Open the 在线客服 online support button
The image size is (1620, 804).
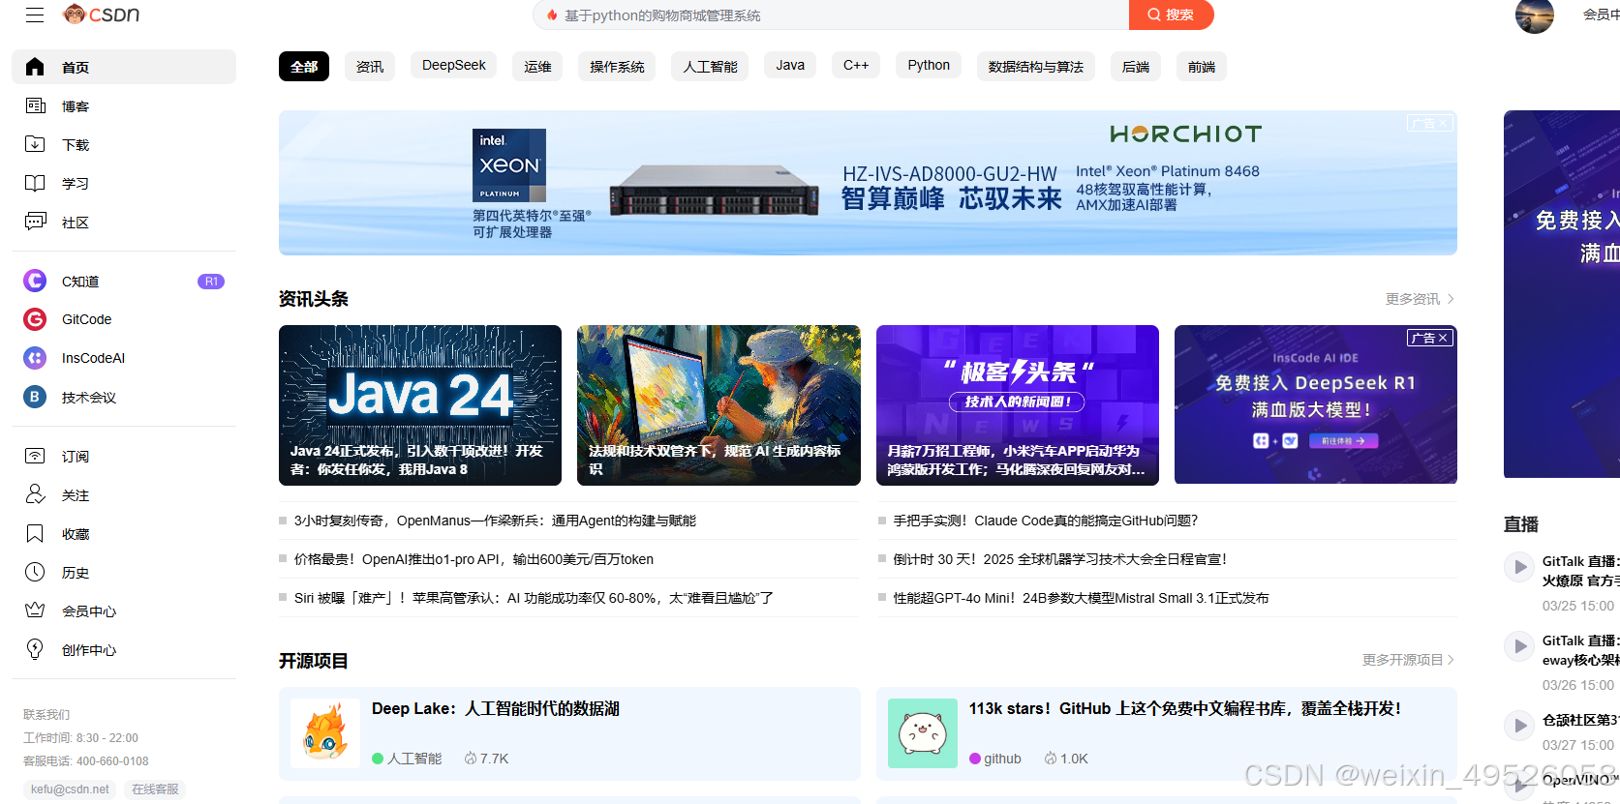[155, 789]
